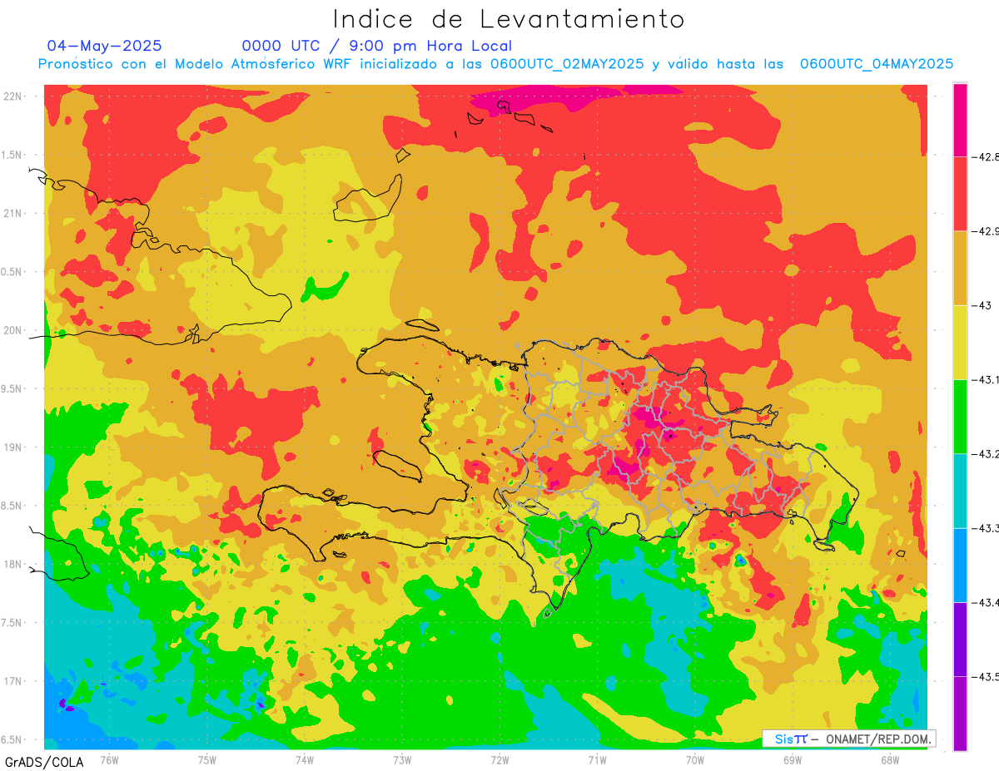Viewport: 999px width, 771px height.
Task: Click the '68W' longitude label
Action: click(x=890, y=760)
